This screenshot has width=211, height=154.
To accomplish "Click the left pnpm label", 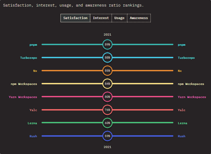I will point(33,45).
